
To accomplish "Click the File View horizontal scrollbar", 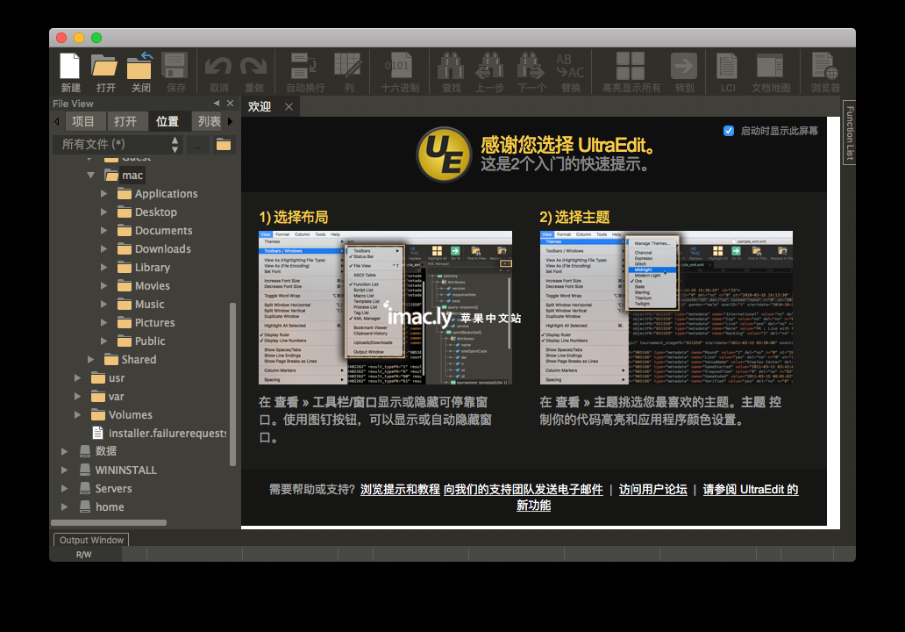I will click(x=109, y=523).
